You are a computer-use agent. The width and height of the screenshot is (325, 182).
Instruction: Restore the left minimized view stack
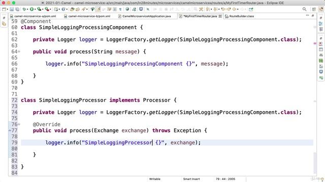(x=4, y=18)
